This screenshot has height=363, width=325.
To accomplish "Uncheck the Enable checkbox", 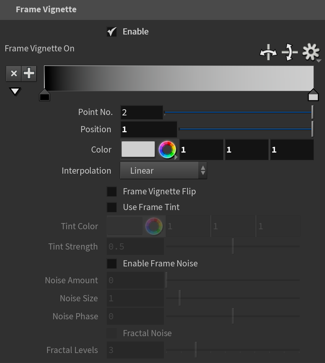I will pyautogui.click(x=112, y=32).
